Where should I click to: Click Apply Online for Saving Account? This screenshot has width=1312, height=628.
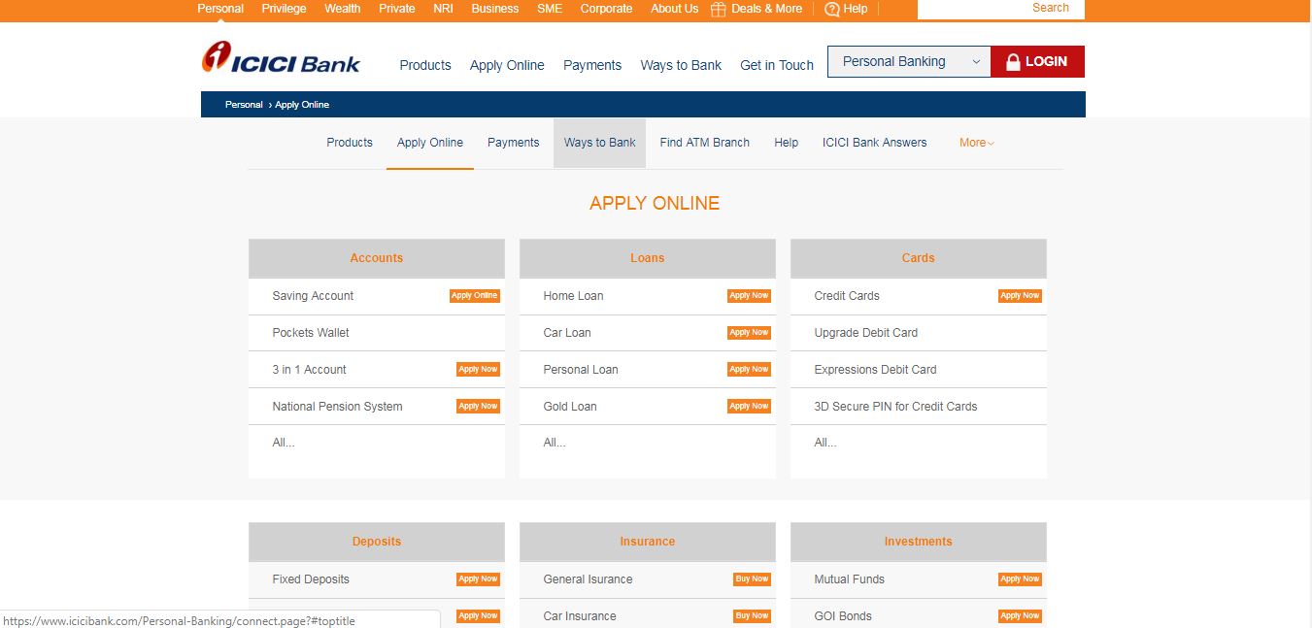click(x=475, y=296)
